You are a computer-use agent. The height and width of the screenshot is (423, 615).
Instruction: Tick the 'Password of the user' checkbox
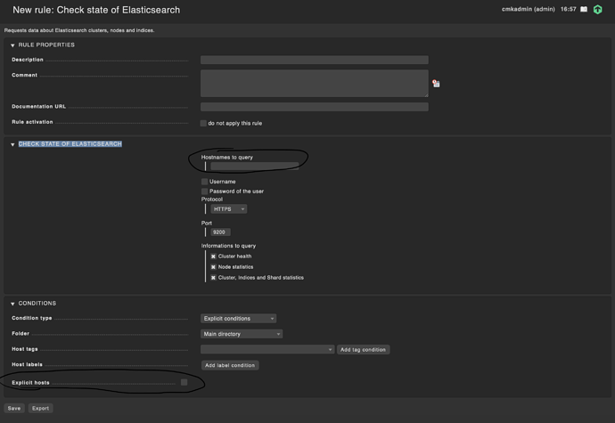click(204, 191)
